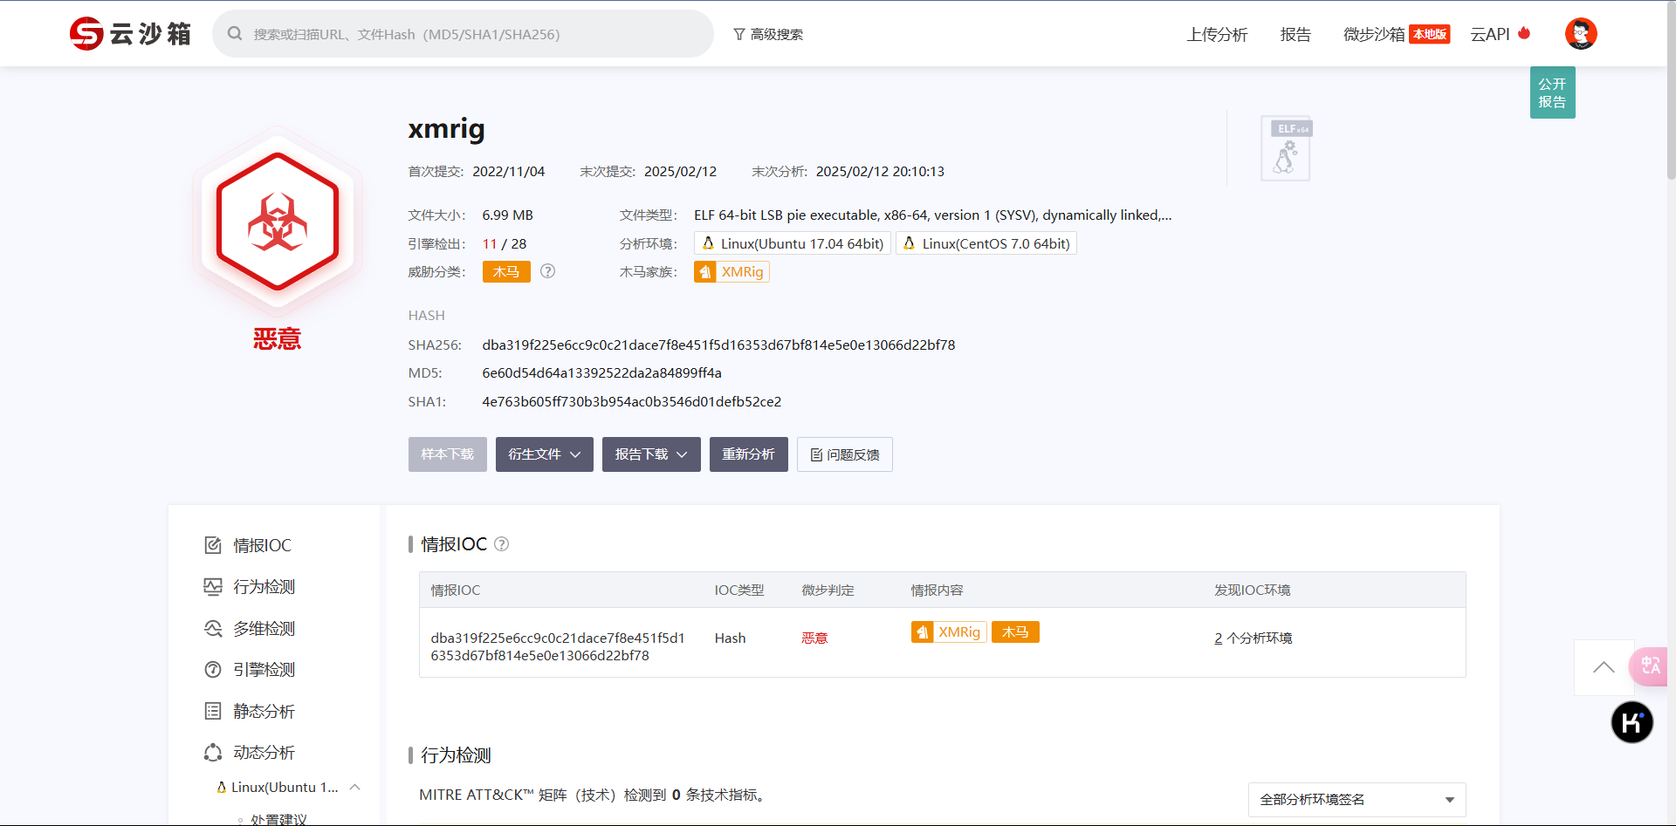Click the MD5 hash value
Screen dimensions: 1676x826
coord(601,373)
